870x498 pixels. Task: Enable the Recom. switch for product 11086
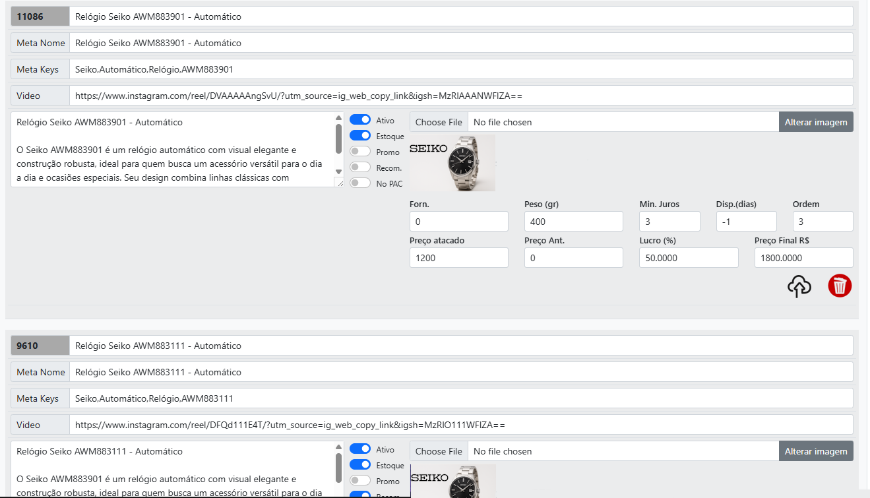pyautogui.click(x=360, y=167)
